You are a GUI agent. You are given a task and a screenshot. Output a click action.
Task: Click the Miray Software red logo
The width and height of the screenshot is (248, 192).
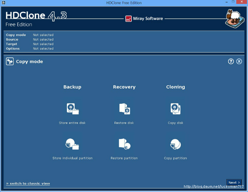point(129,18)
